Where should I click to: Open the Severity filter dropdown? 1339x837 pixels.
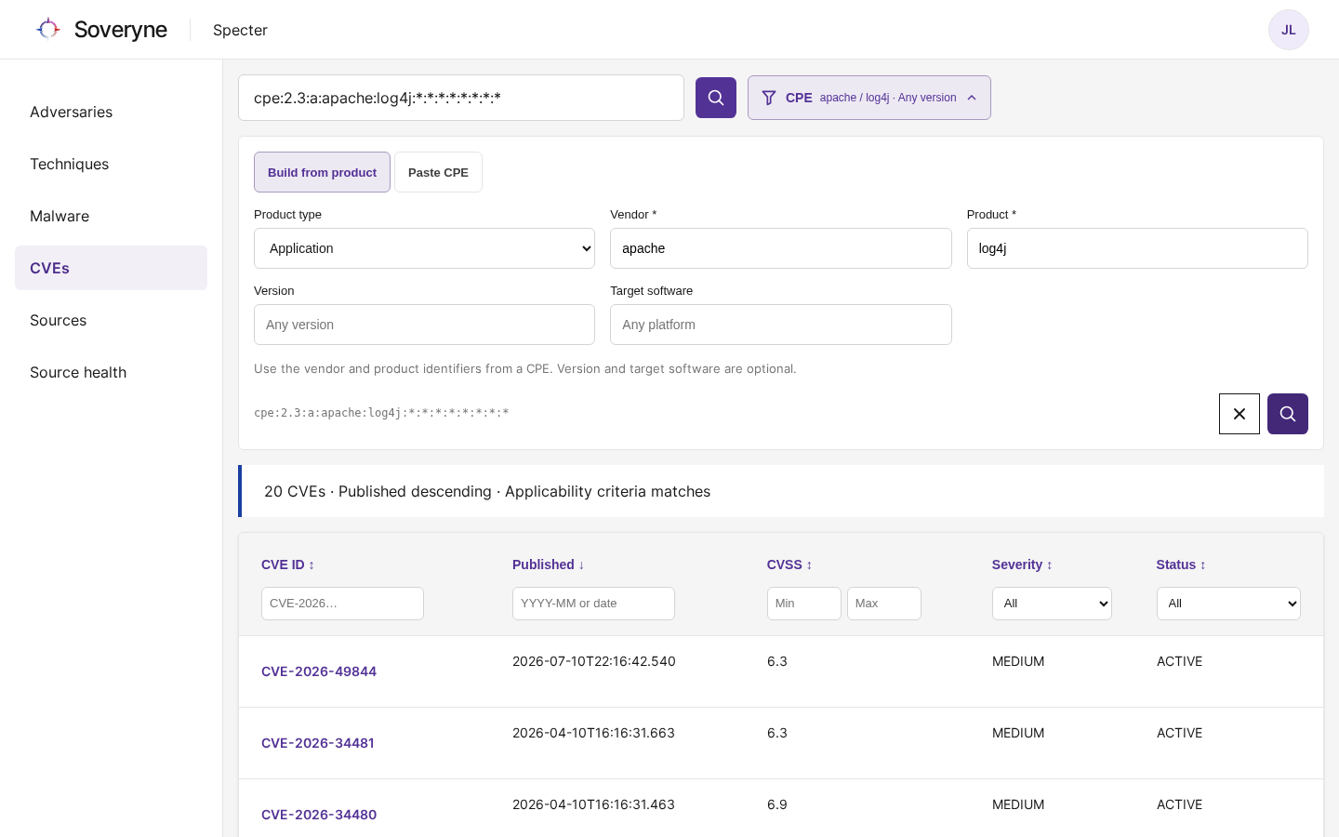point(1052,604)
